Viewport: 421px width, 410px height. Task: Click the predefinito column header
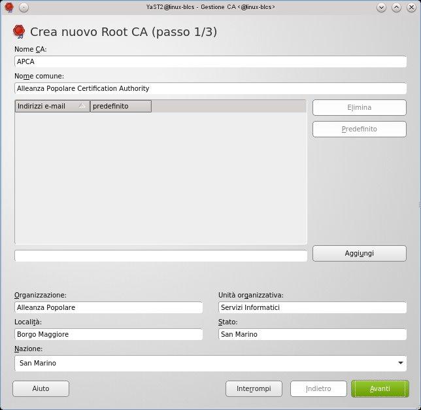[x=121, y=106]
